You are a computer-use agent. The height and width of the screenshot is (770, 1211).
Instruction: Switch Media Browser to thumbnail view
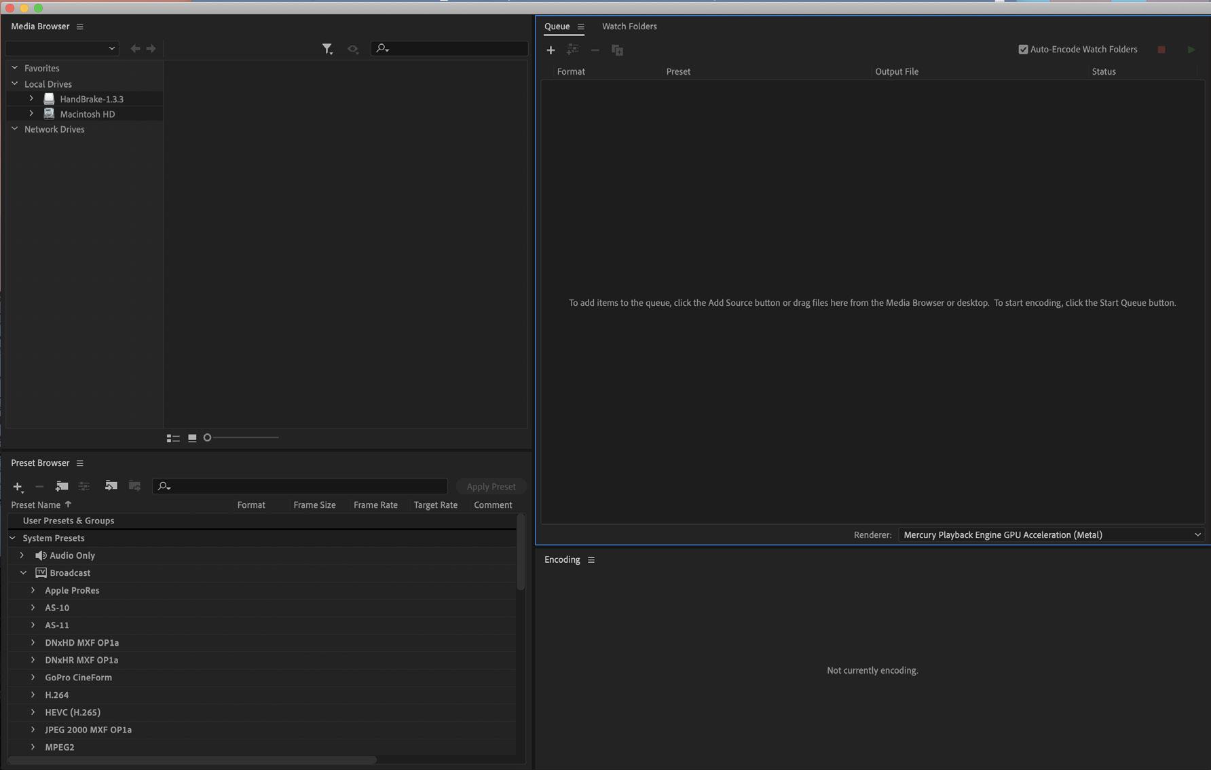(192, 438)
